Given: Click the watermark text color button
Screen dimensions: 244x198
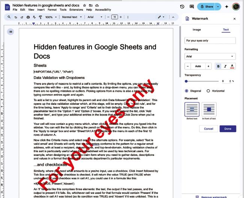Looking at the screenshot, I should 232,66.
